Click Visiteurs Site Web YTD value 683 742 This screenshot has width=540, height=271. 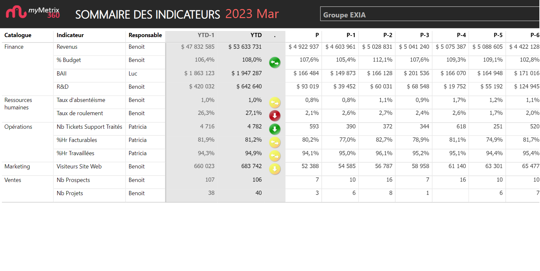(252, 166)
